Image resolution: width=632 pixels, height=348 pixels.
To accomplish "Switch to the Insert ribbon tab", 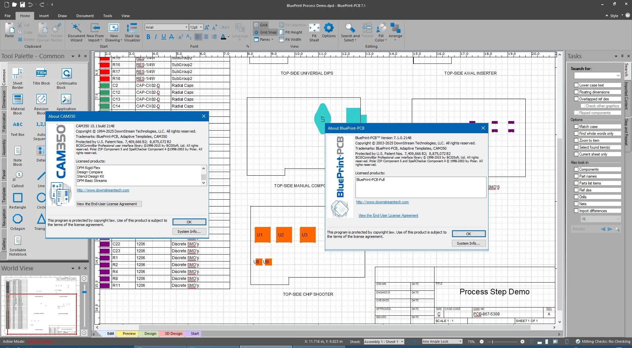I will click(x=44, y=16).
